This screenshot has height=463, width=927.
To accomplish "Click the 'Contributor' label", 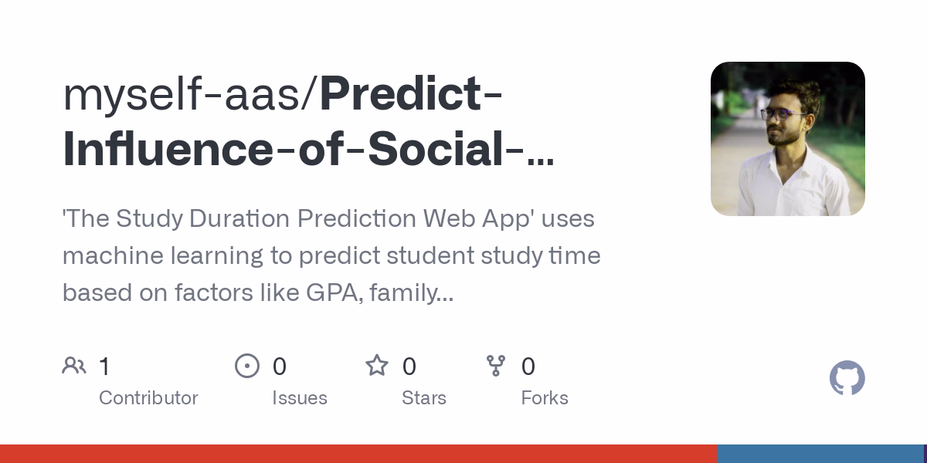I will point(148,398).
